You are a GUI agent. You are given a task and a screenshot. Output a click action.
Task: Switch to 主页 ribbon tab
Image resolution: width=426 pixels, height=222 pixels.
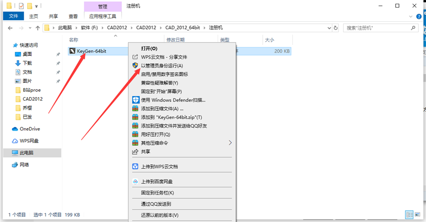pyautogui.click(x=34, y=16)
